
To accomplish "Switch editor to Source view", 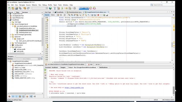I will coord(47,15).
